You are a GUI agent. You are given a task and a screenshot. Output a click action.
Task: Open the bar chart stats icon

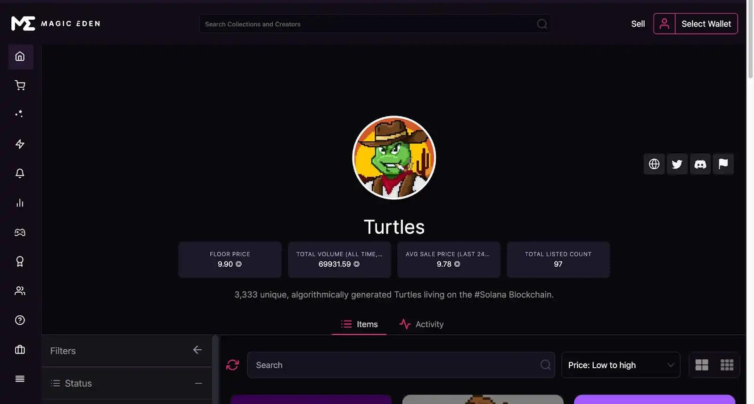click(20, 203)
